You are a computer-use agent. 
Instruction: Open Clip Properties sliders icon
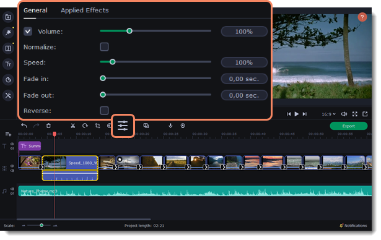point(123,126)
